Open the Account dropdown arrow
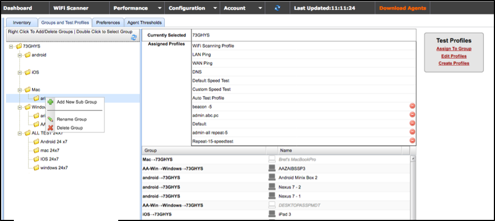This screenshot has height=221, width=495. (260, 8)
